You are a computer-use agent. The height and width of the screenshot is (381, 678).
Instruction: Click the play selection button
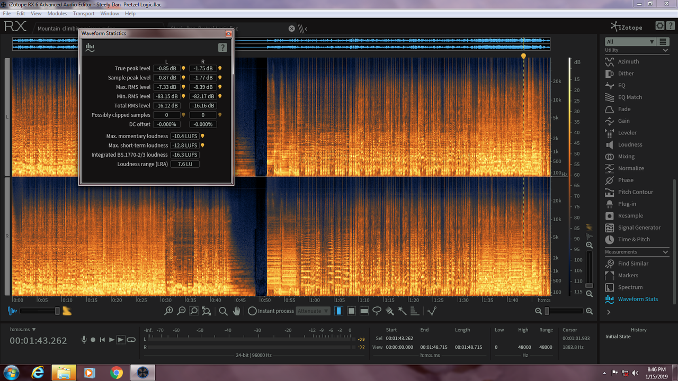pos(121,340)
